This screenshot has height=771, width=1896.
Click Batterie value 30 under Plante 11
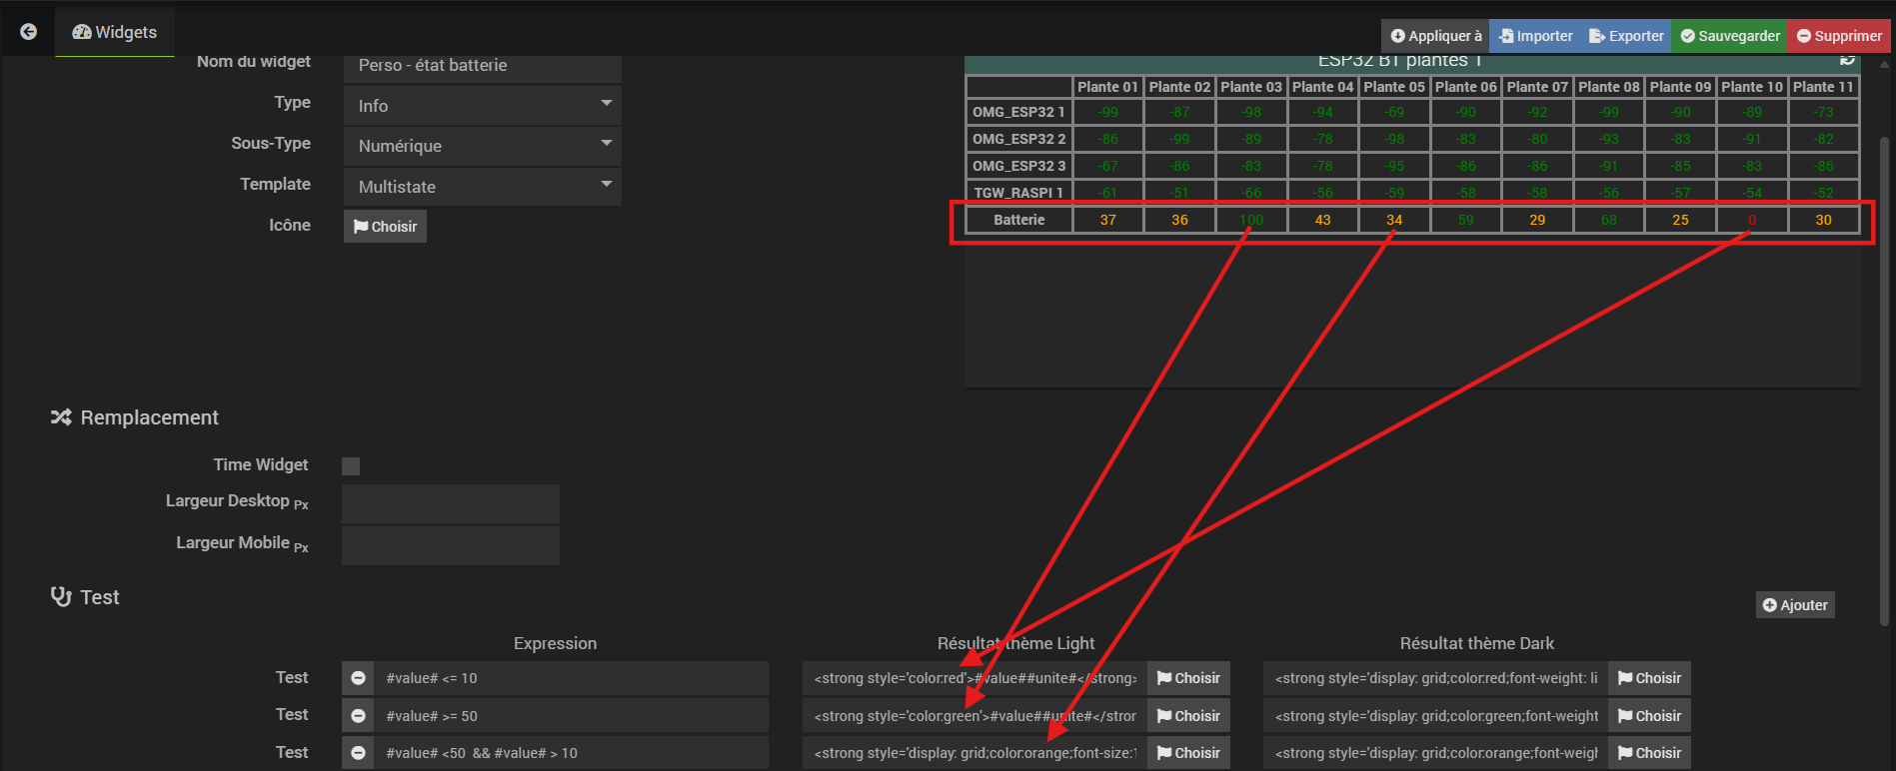click(x=1824, y=220)
